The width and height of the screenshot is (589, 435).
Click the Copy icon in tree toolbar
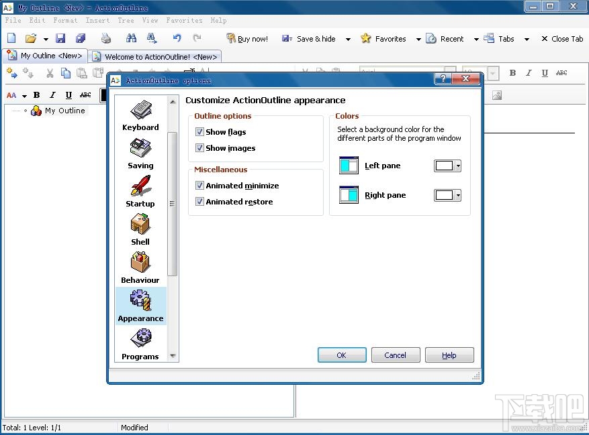click(x=66, y=73)
